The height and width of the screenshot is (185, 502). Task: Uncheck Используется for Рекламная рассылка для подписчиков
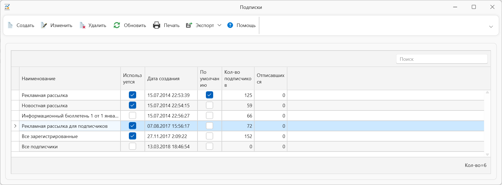132,126
